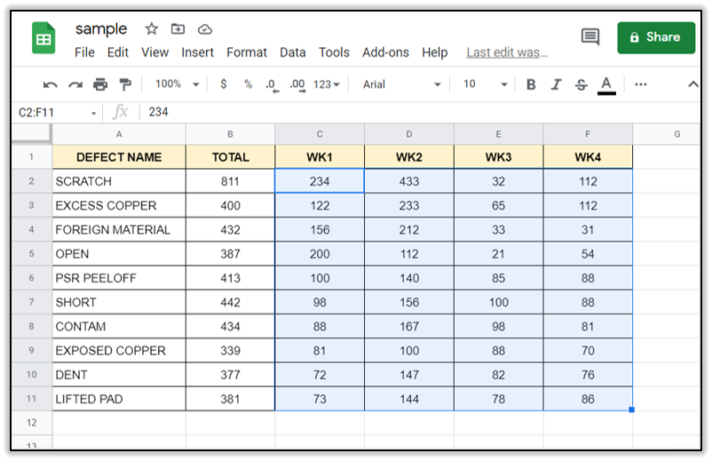This screenshot has width=712, height=461.
Task: Open the Last edit was link
Action: 507,52
